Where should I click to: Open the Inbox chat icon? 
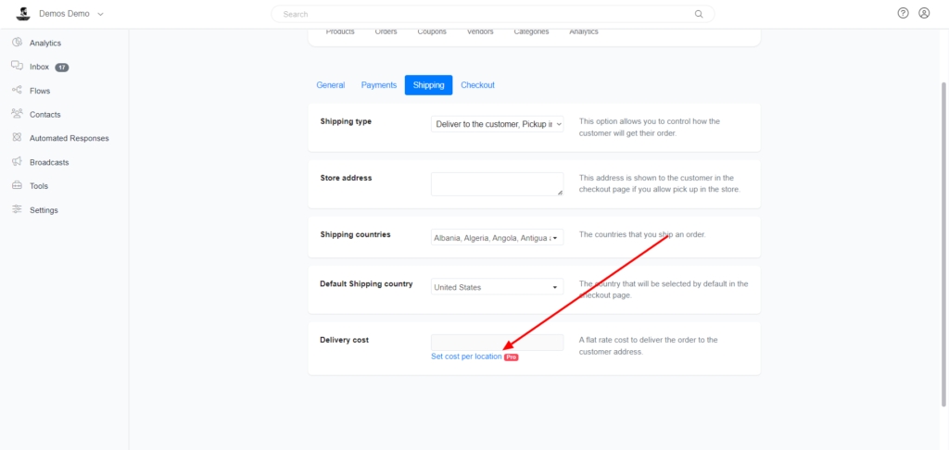[x=17, y=67]
